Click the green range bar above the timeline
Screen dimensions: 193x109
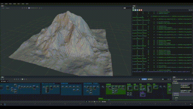(134, 100)
